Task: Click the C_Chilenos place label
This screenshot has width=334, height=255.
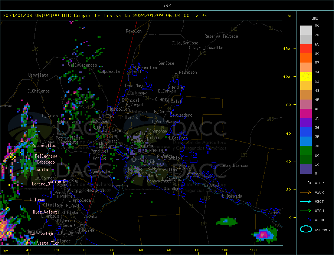Action: pyautogui.click(x=39, y=91)
